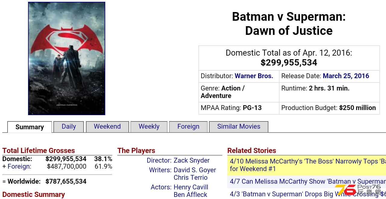Read the 4/10 Melissa McCarthy 'The Boss' story
This screenshot has width=386, height=199.
pyautogui.click(x=307, y=165)
